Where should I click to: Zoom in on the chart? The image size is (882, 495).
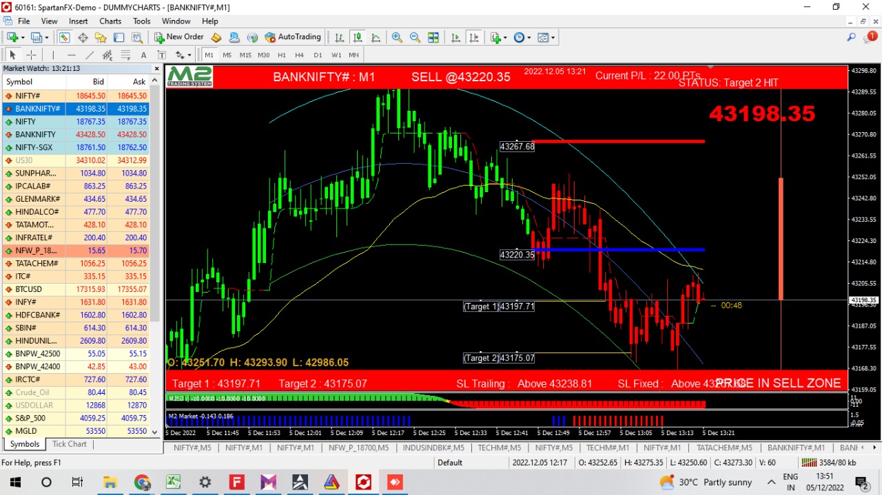click(x=397, y=37)
